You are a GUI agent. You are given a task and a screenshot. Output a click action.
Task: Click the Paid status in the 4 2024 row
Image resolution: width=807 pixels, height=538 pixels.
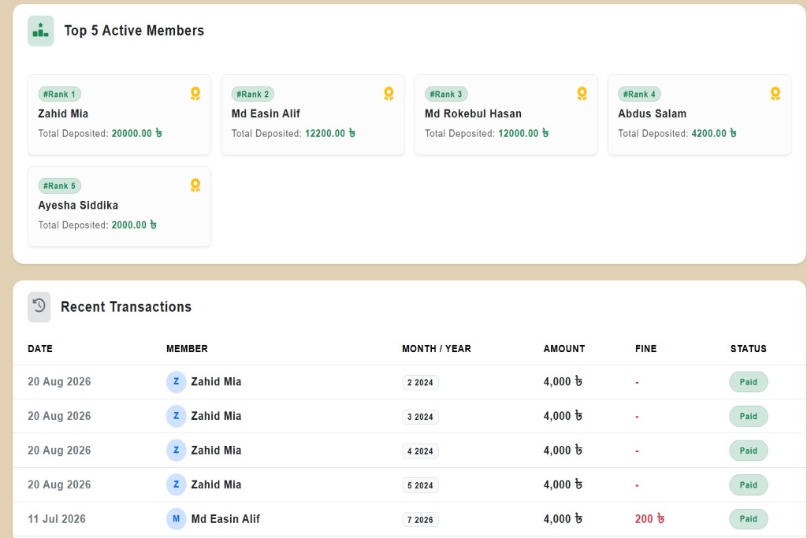[749, 451]
